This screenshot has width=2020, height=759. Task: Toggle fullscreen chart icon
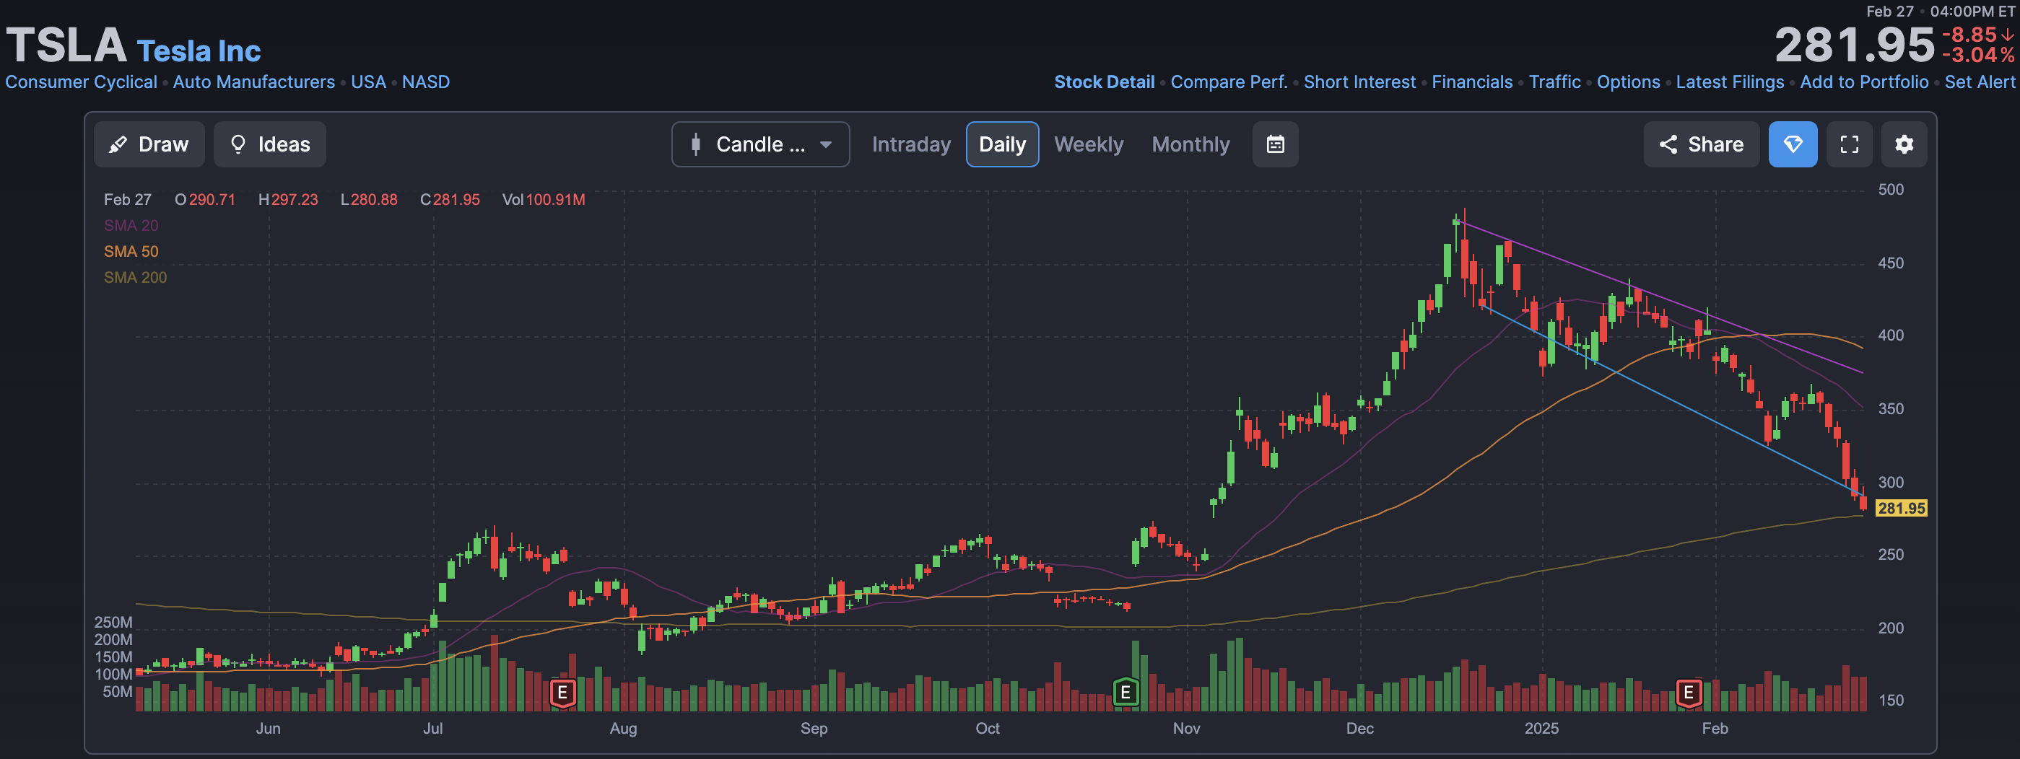pyautogui.click(x=1849, y=144)
